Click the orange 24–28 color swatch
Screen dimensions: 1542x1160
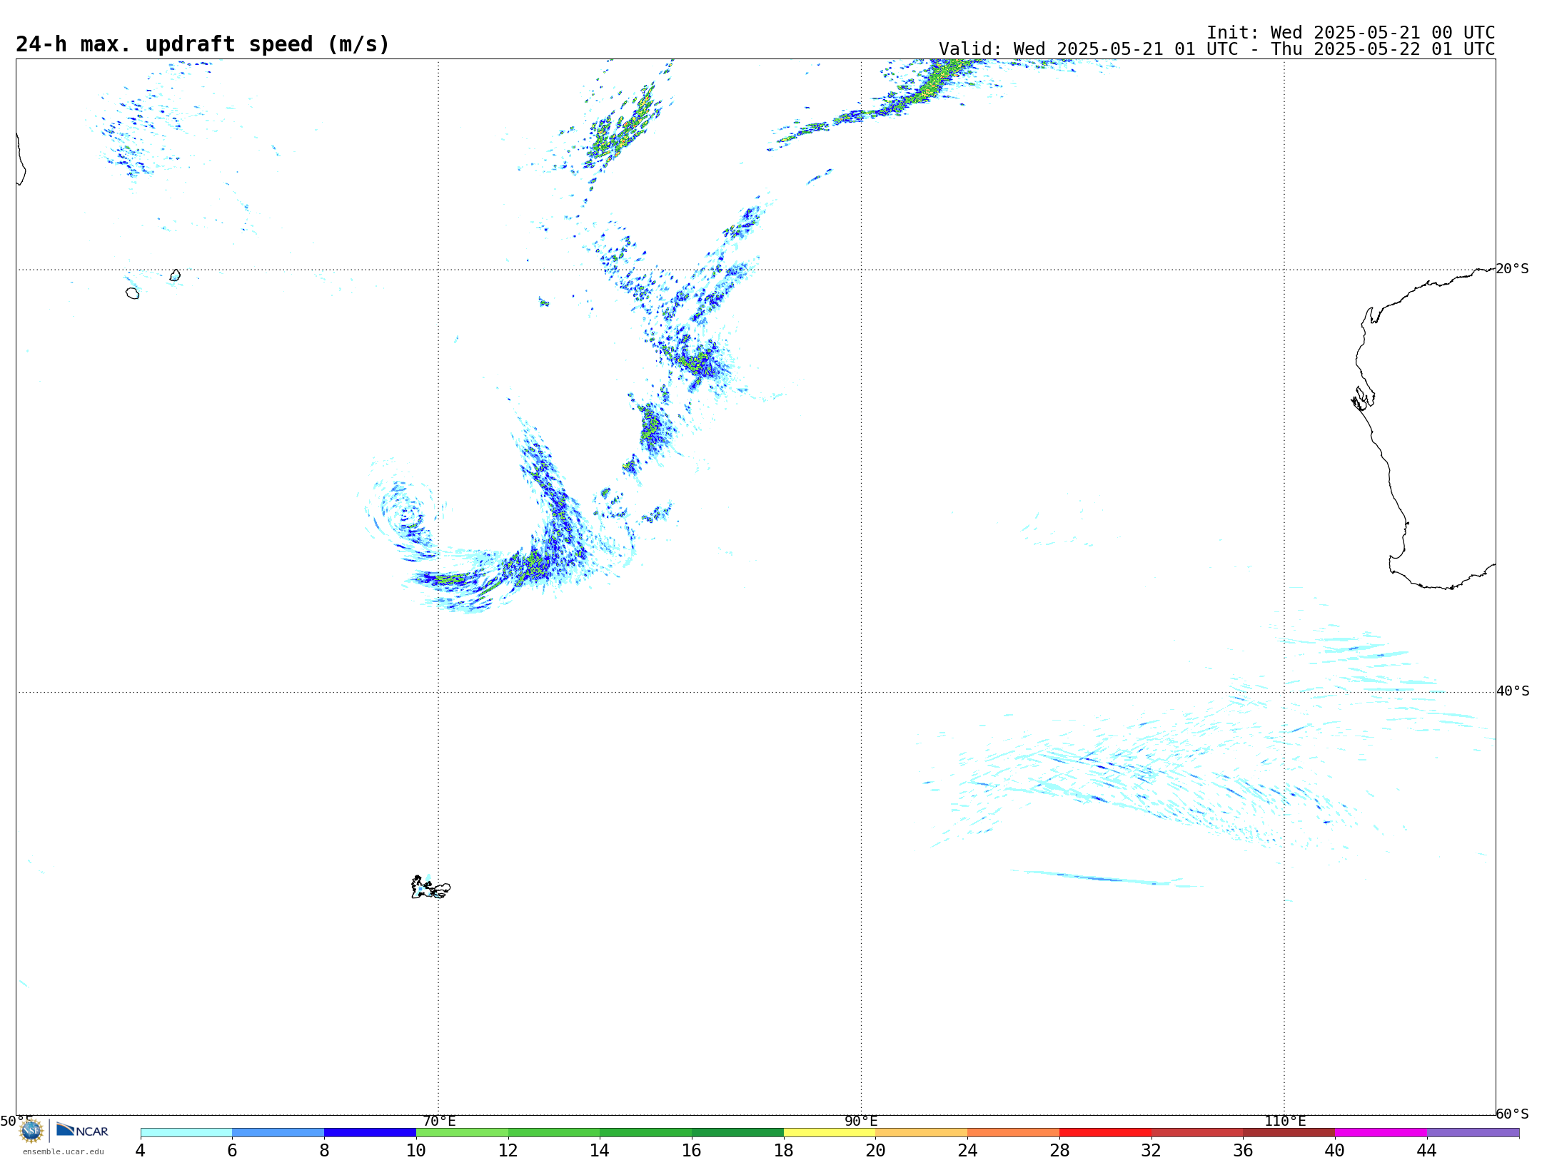click(1013, 1132)
